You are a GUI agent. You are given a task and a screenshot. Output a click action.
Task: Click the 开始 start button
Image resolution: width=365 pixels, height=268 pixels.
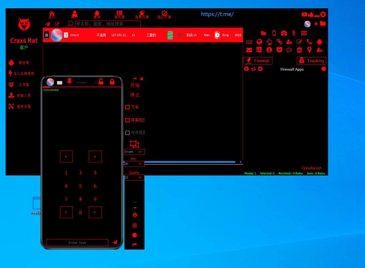pyautogui.click(x=135, y=85)
